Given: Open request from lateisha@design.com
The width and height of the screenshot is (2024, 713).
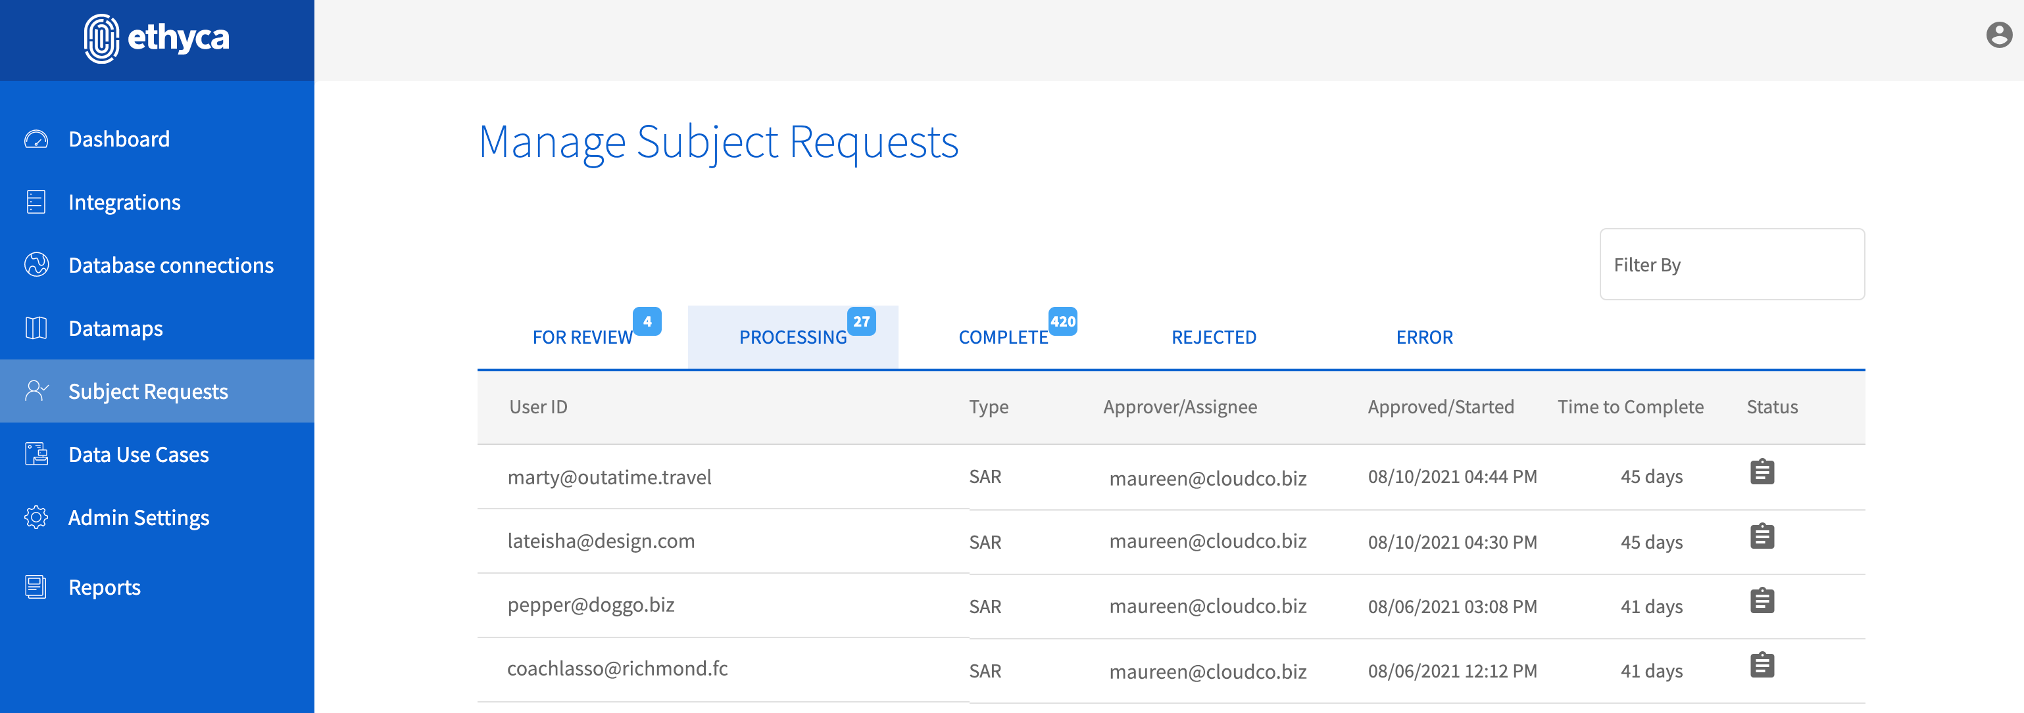Looking at the screenshot, I should (x=601, y=541).
